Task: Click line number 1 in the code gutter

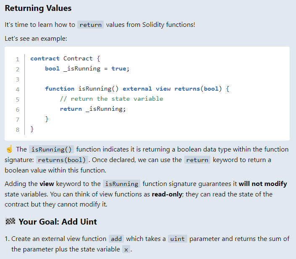Action: click(x=18, y=59)
